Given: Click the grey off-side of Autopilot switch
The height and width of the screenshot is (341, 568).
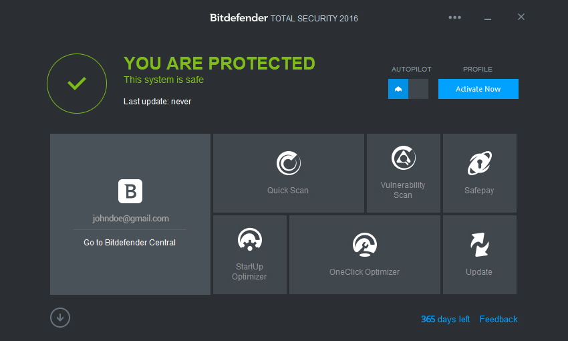Looking at the screenshot, I should pyautogui.click(x=418, y=89).
